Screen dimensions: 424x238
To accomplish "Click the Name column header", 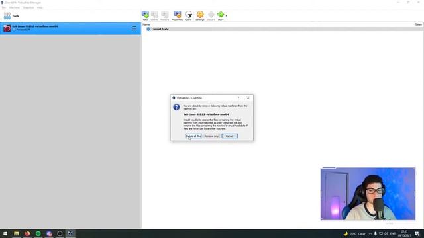I will [146, 24].
